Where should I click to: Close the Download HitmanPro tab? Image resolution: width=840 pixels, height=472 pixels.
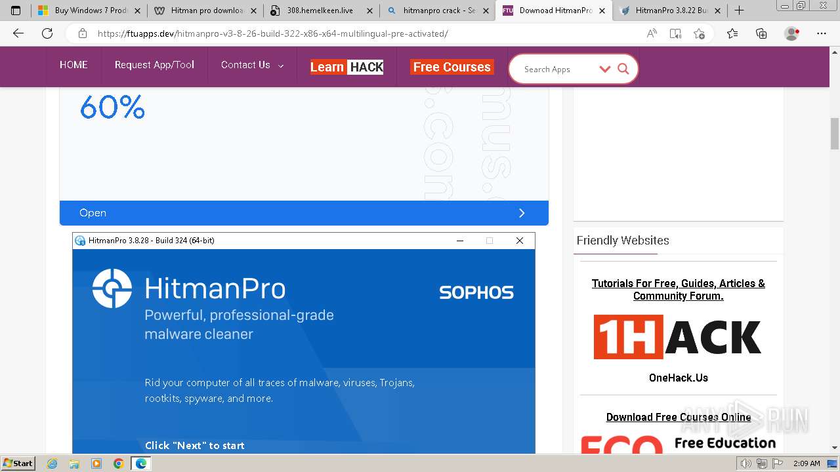[x=602, y=10]
